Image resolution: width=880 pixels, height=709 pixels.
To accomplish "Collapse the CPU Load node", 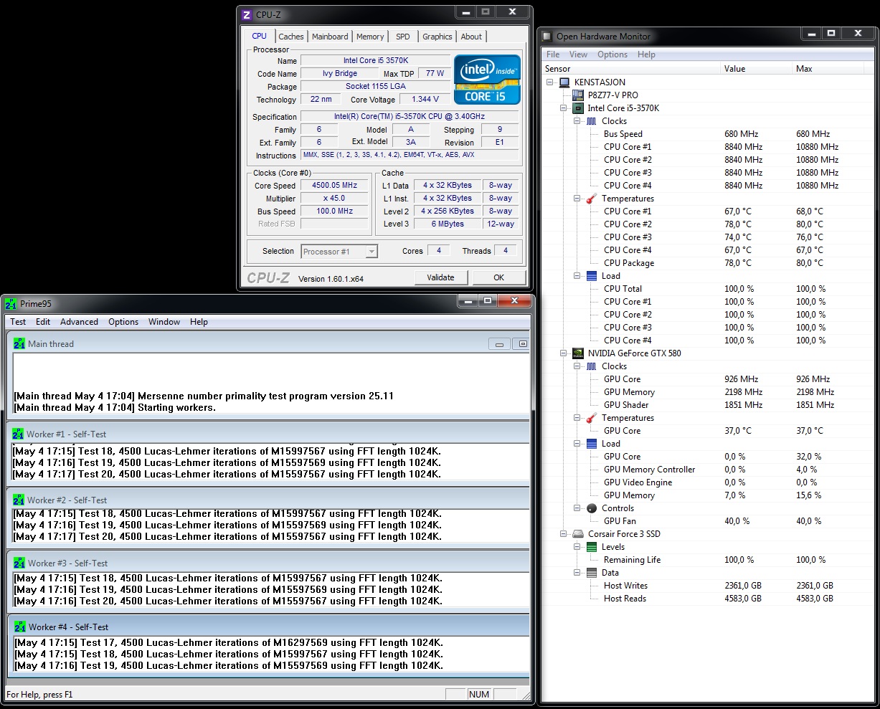I will 578,276.
